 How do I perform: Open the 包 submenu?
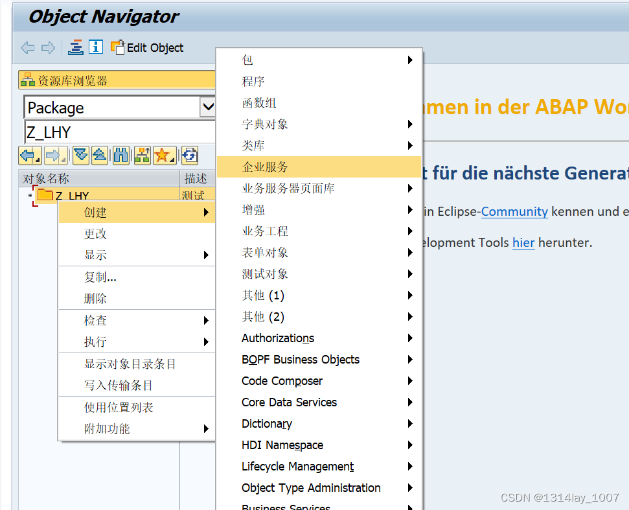(319, 60)
